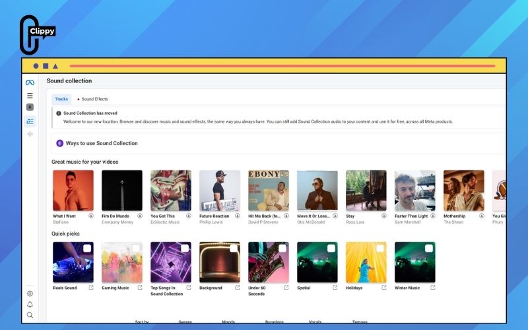Open Under 60 Seconds via its external-link icon
528x330 pixels.
click(286, 288)
